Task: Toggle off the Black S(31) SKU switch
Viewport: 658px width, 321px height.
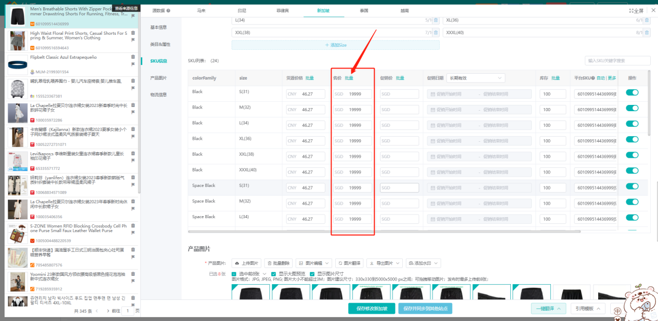Action: click(632, 92)
